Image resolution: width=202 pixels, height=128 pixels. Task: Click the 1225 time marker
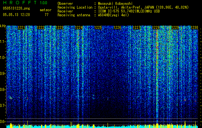tap(98, 28)
